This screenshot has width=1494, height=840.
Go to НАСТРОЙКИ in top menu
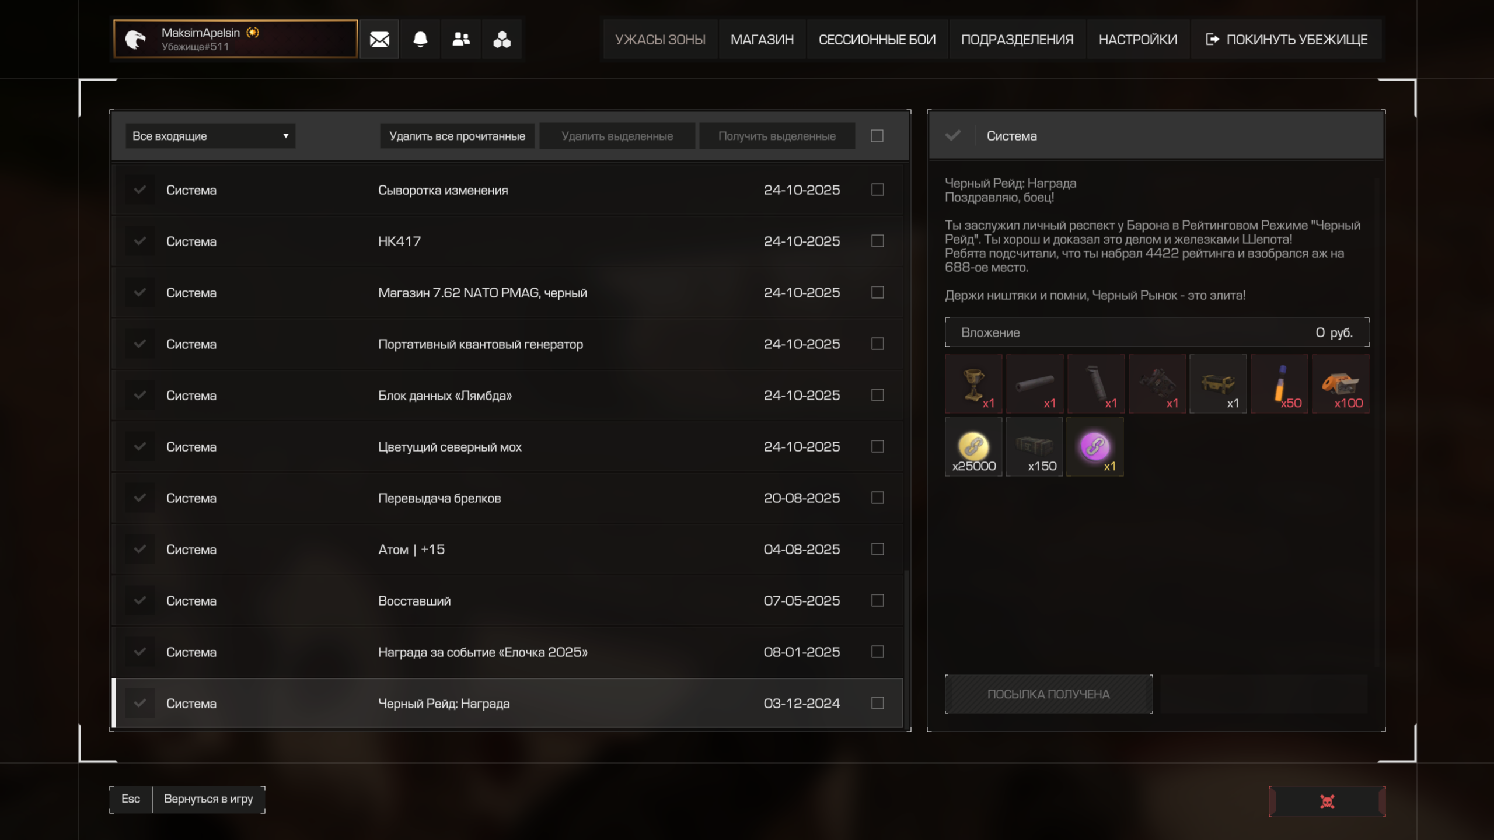tap(1137, 40)
